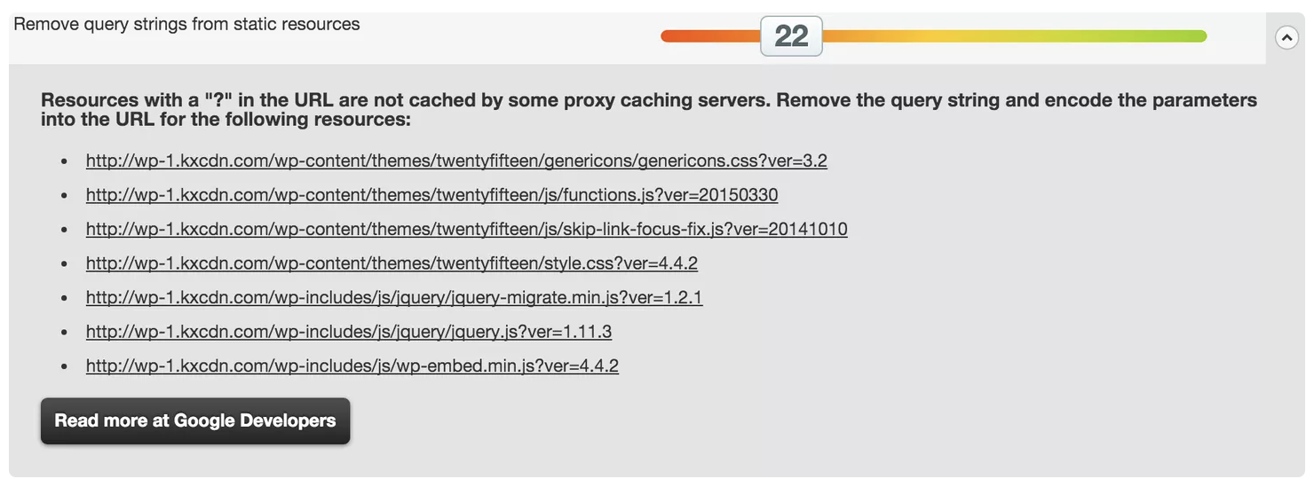Collapse the recommendation using the chevron icon
This screenshot has width=1314, height=479.
tap(1286, 38)
